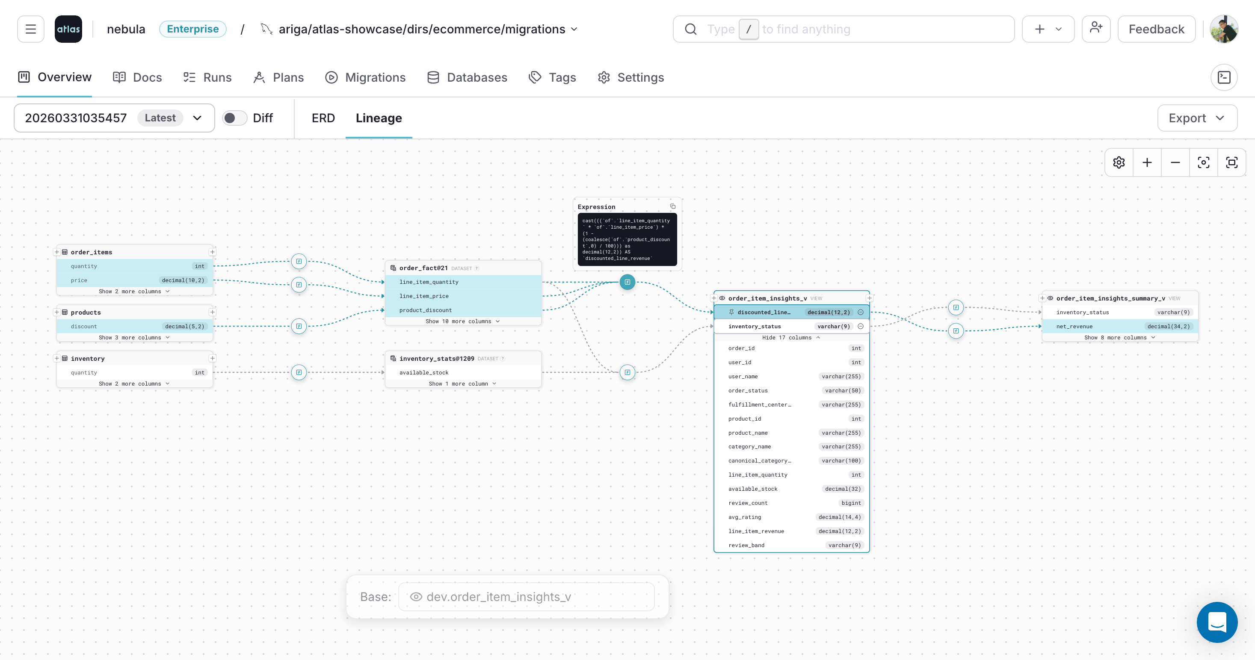1255x660 pixels.
Task: Zoom out of the lineage graph
Action: click(1175, 162)
